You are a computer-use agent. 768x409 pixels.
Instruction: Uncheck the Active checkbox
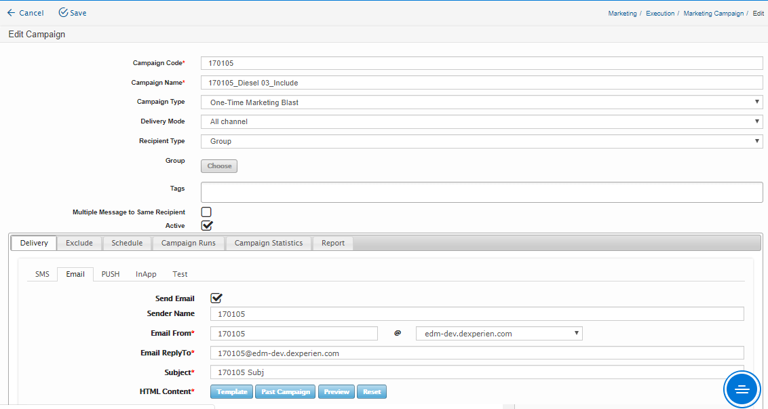pyautogui.click(x=207, y=225)
